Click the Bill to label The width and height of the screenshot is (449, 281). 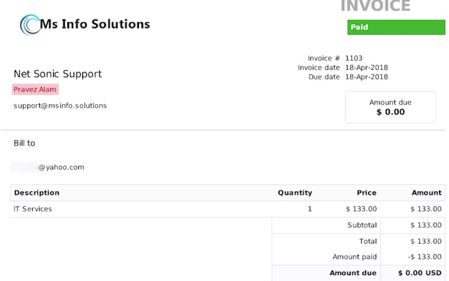tap(24, 143)
